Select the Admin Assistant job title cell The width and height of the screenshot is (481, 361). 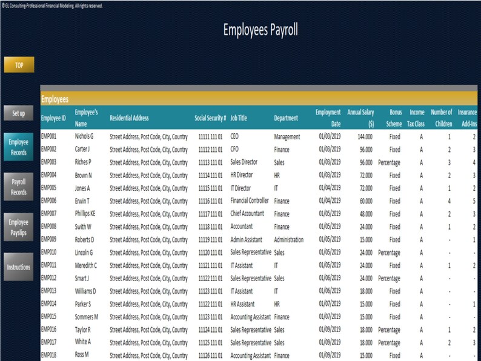pos(247,239)
